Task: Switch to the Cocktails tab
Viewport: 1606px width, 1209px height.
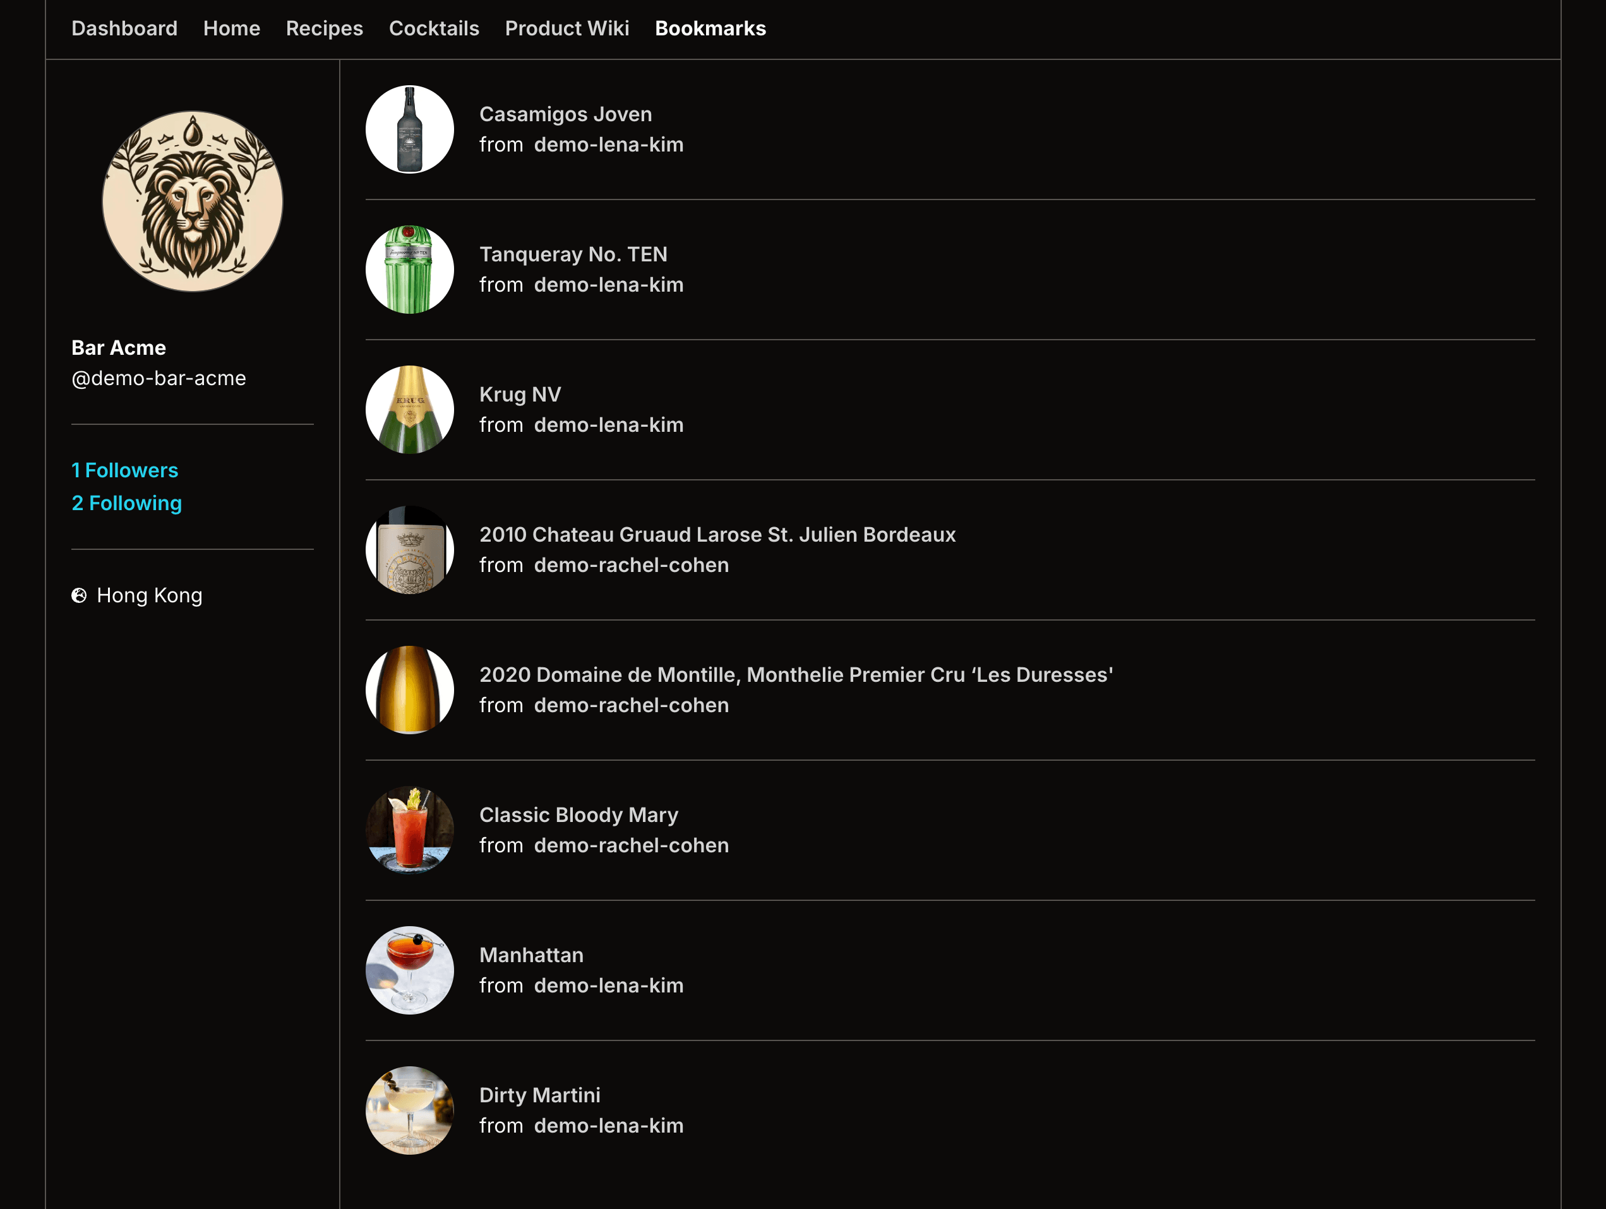Action: (x=433, y=28)
